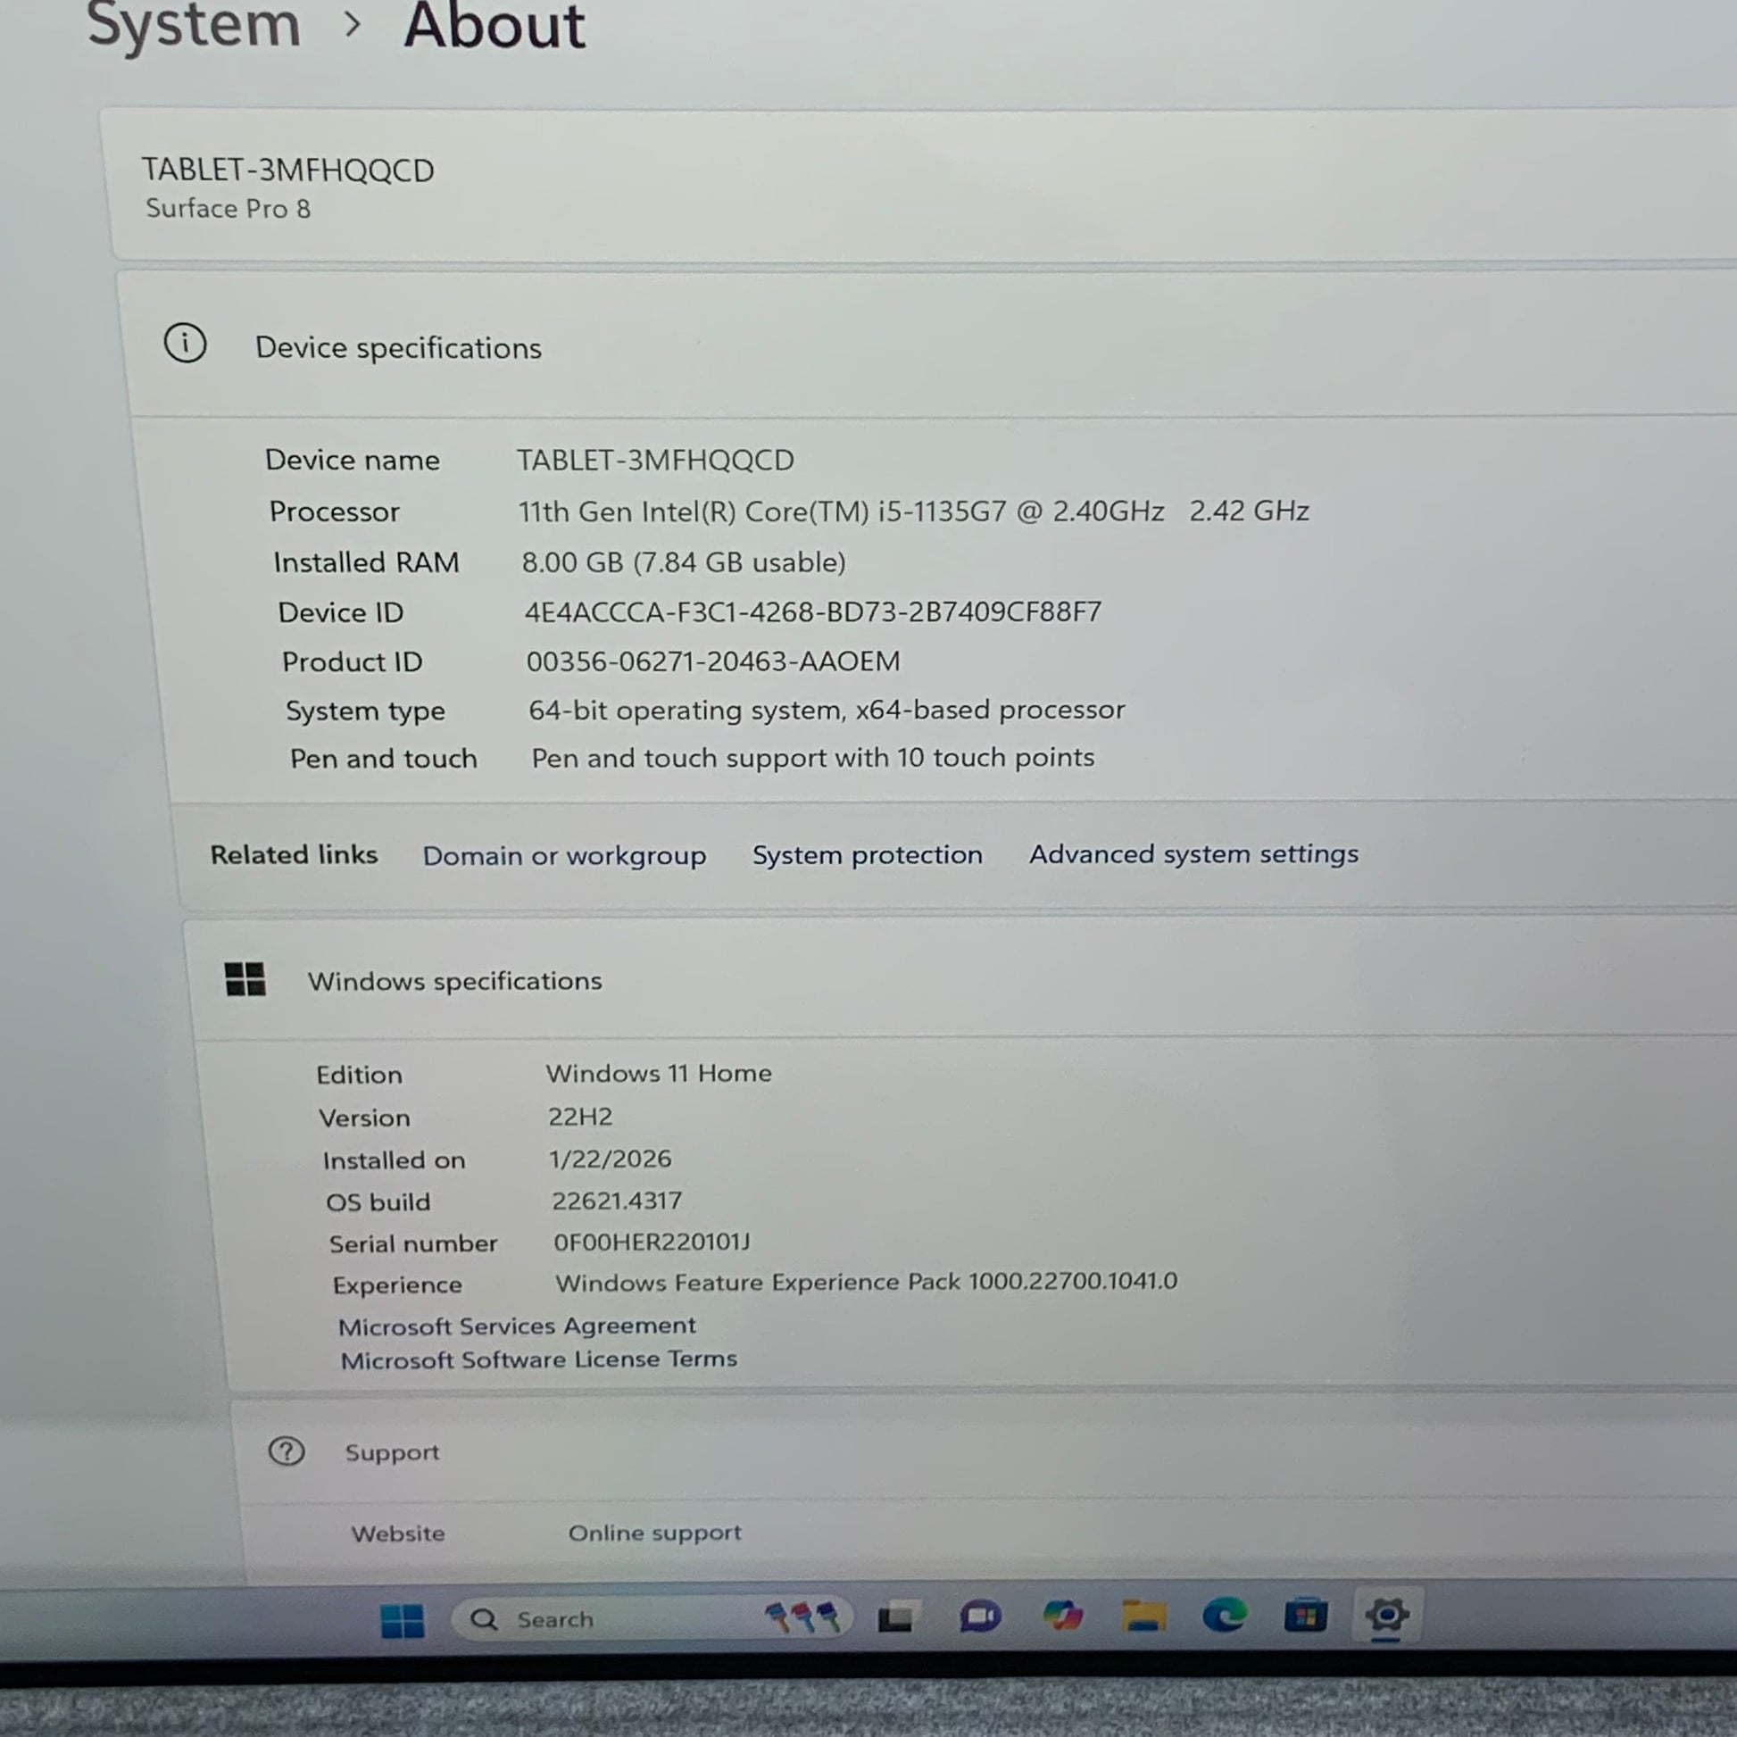Go back to System in breadcrumb
1737x1737 pixels.
195,25
